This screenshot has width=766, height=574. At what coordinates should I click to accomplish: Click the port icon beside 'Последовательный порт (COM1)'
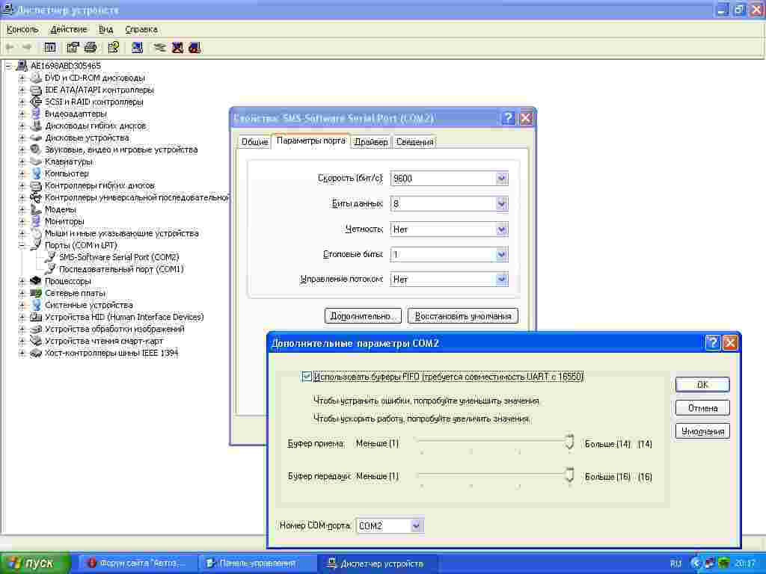coord(50,269)
